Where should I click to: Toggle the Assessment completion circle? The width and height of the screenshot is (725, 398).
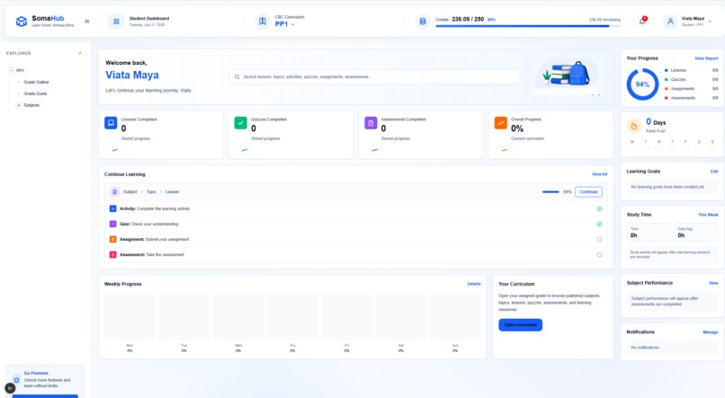pos(599,254)
